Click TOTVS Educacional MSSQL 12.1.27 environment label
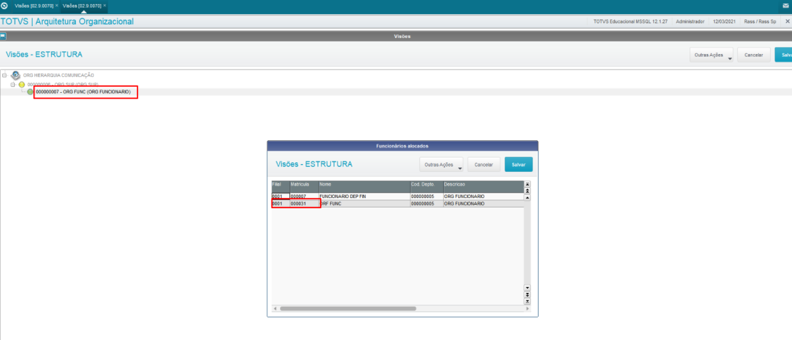792x340 pixels. coord(631,21)
